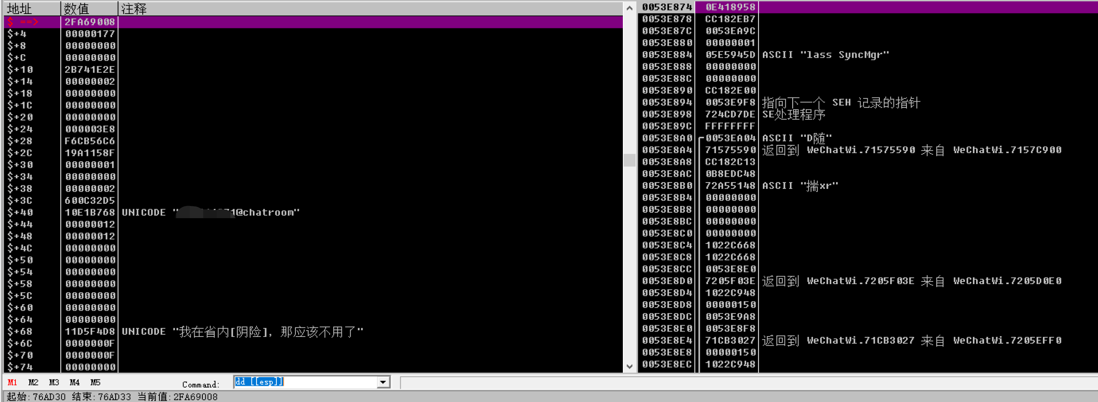Select stack address 0053E8EC
This screenshot has height=402, width=1098.
(x=667, y=364)
